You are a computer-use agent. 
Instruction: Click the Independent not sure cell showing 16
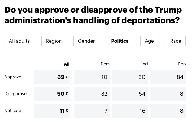pos(130,111)
